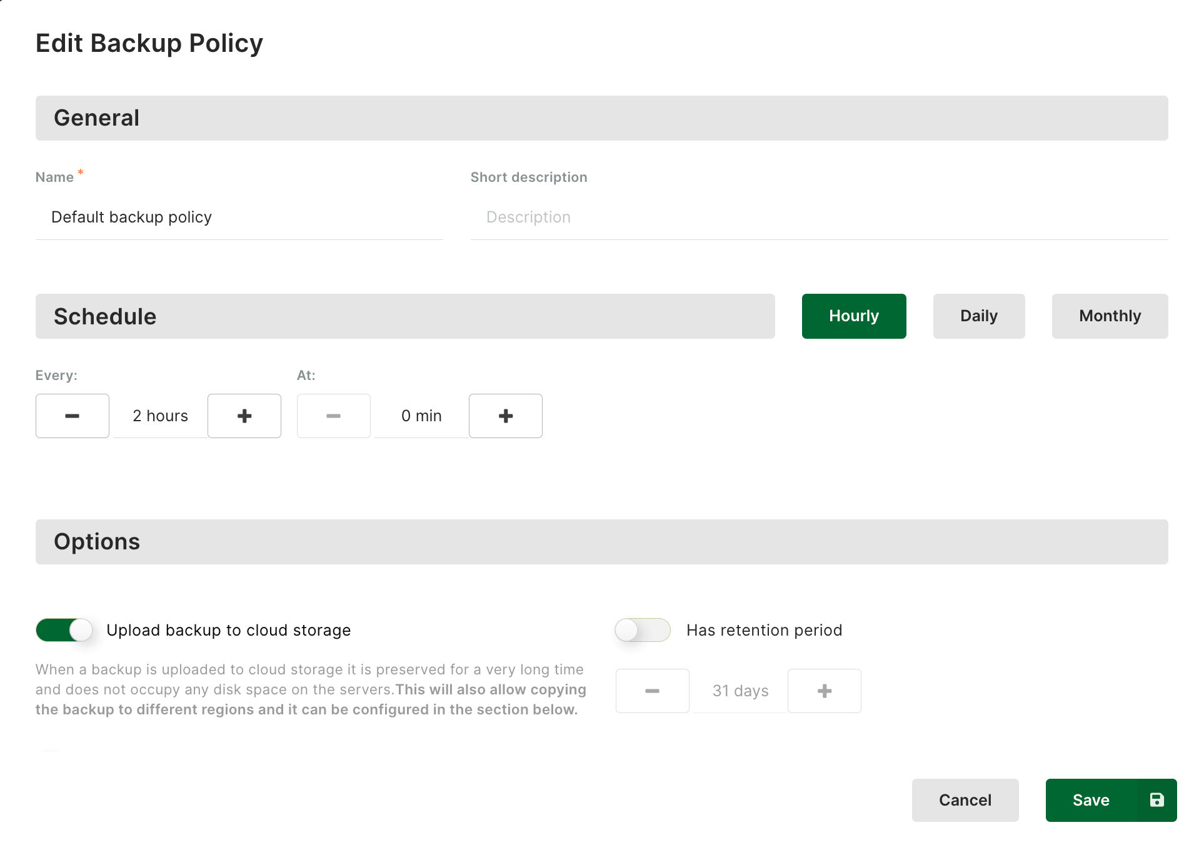
Task: Increase retention days with plus button
Action: [x=825, y=691]
